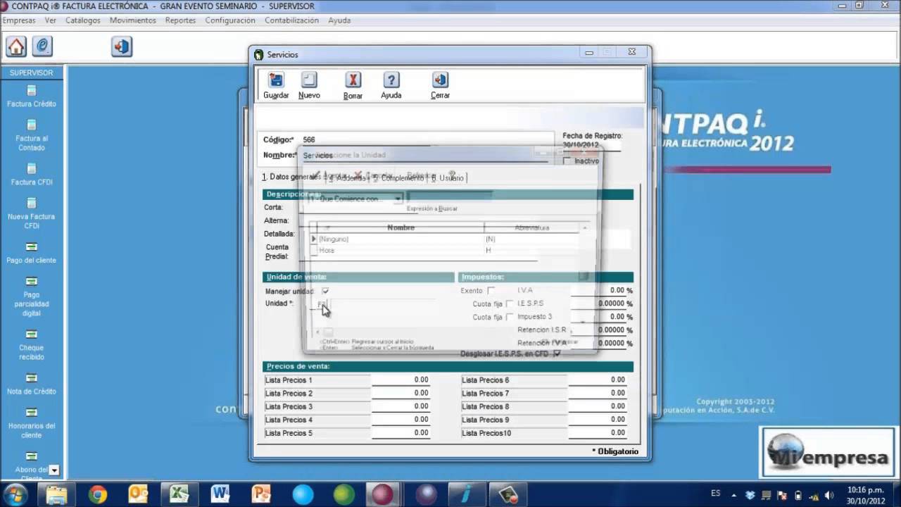Click the Impuestos section header

tap(546, 277)
